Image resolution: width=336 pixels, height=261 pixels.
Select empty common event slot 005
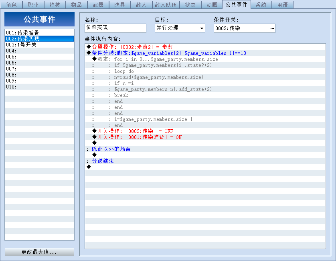(39, 56)
